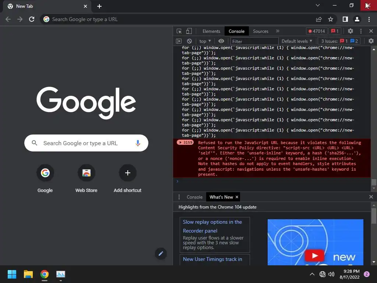The width and height of the screenshot is (377, 283).
Task: Open the tab search chevron
Action: [x=318, y=5]
